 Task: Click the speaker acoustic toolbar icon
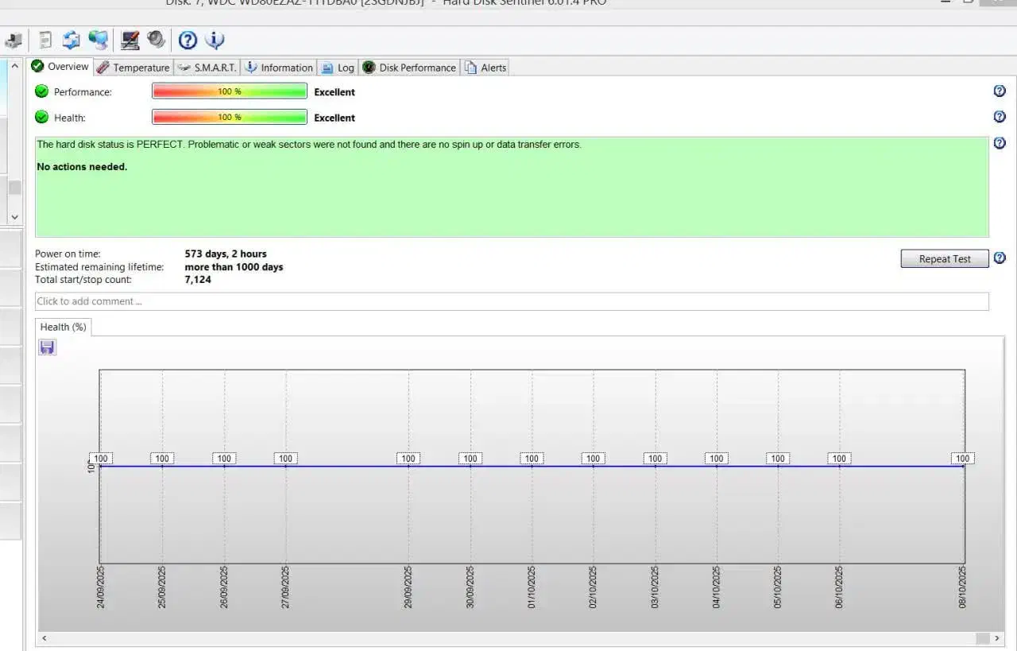click(156, 40)
